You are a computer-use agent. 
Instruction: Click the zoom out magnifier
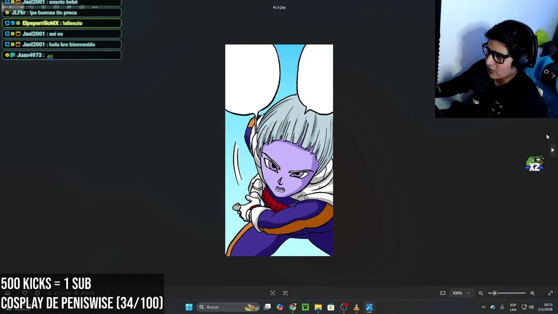pyautogui.click(x=481, y=293)
